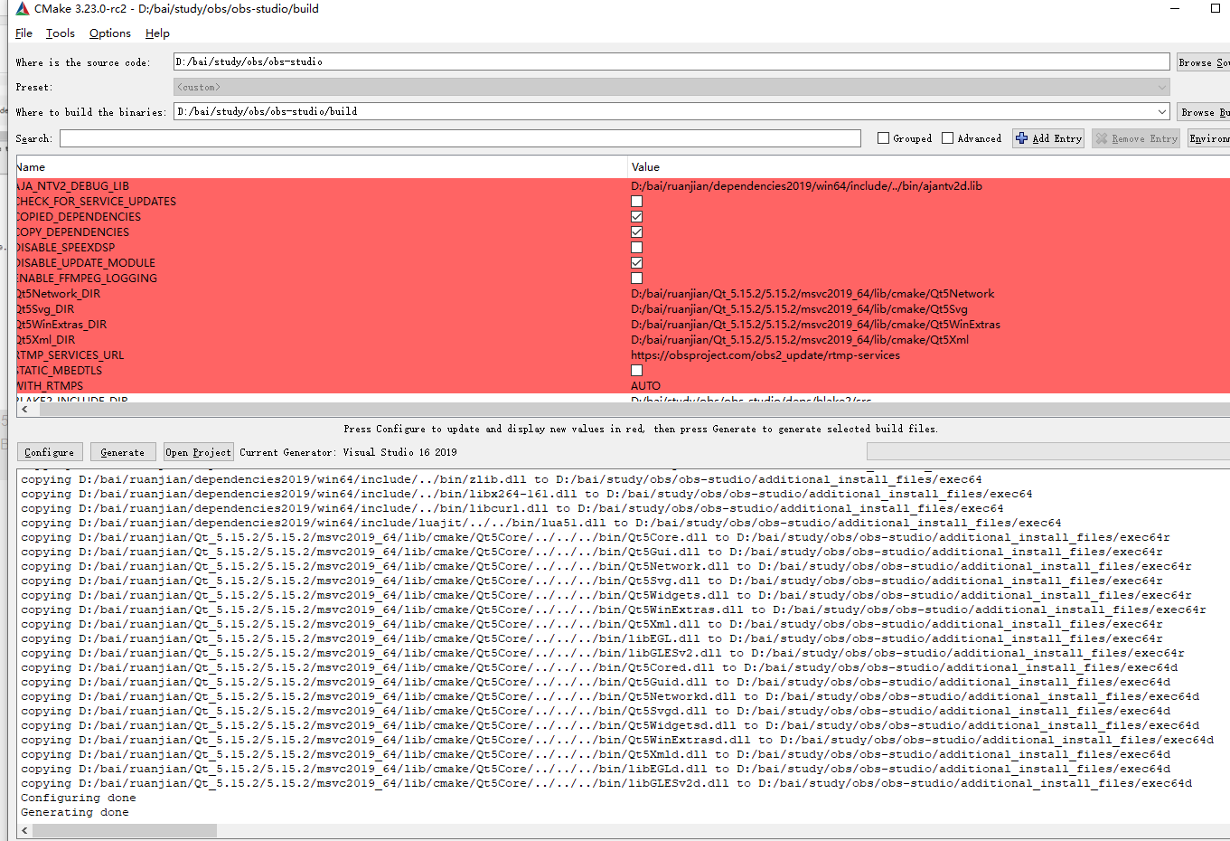Image resolution: width=1230 pixels, height=841 pixels.
Task: Click the Name column header
Action: pyautogui.click(x=322, y=167)
